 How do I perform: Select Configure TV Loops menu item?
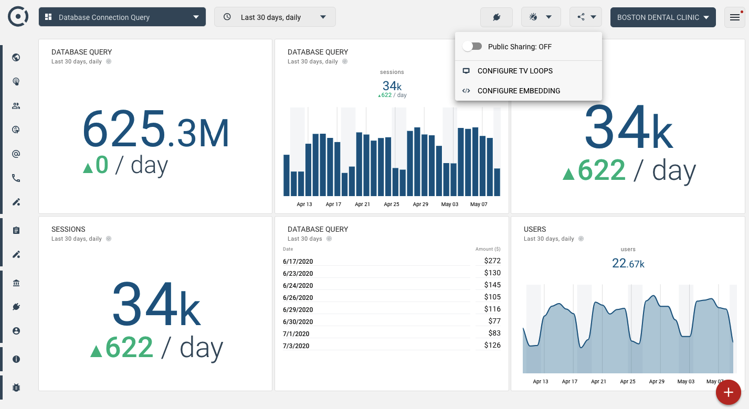[515, 71]
